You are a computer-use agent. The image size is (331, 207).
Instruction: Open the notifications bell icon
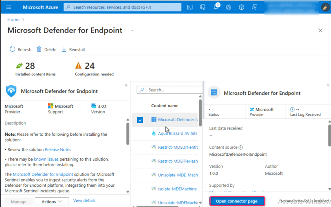[x=215, y=7]
